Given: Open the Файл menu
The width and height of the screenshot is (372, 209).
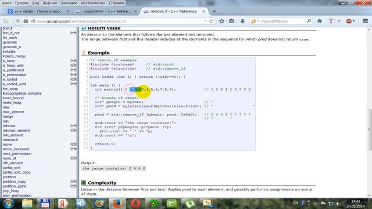Looking at the screenshot, I should 6,3.
